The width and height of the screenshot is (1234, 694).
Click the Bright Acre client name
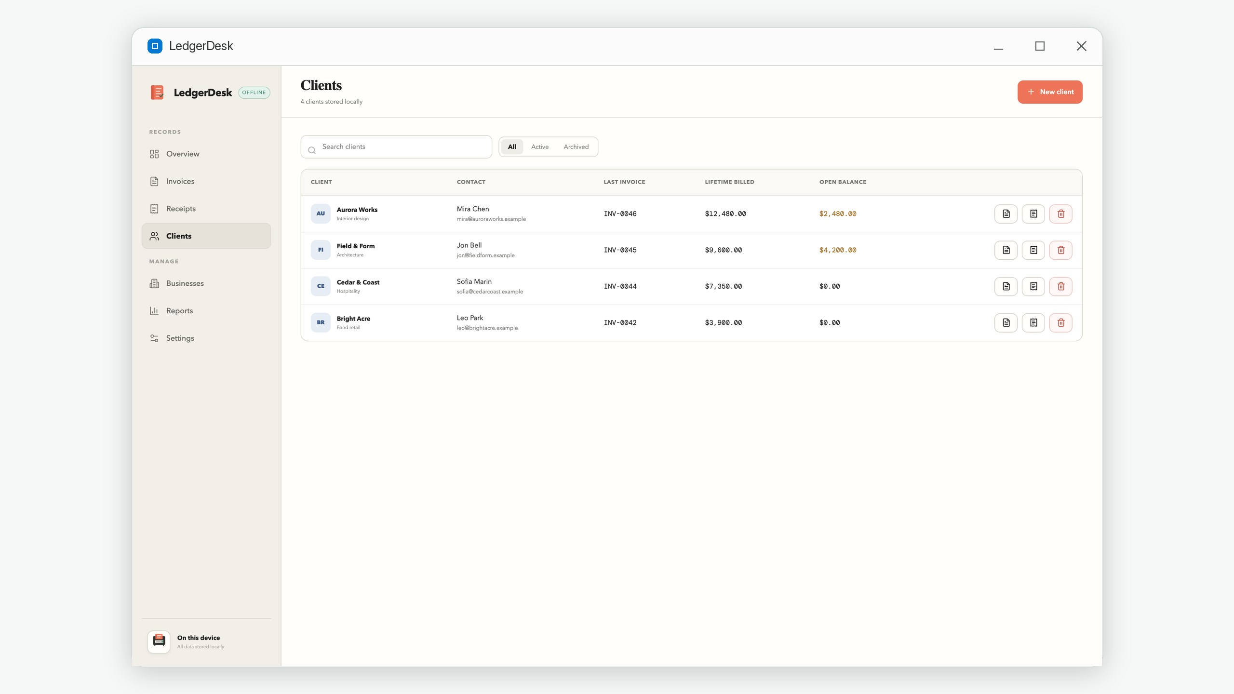(x=353, y=319)
